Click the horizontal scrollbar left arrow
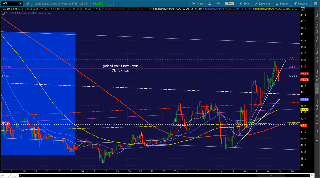Image resolution: width=320 pixels, height=178 pixels. pos(20,175)
